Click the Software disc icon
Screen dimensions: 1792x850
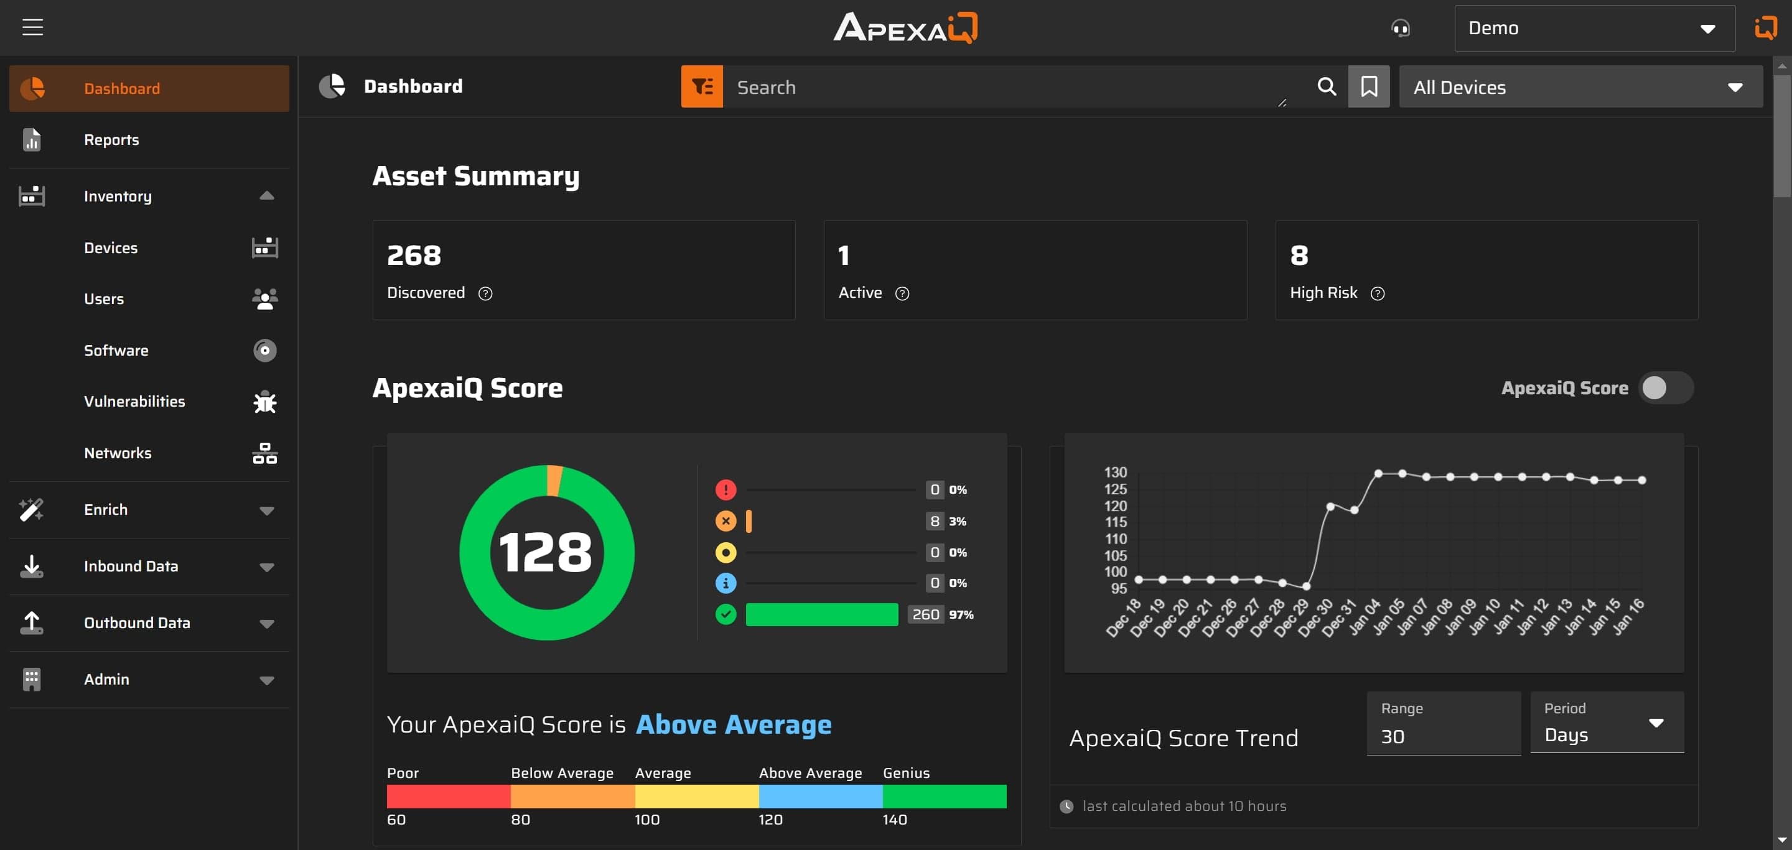coord(264,350)
